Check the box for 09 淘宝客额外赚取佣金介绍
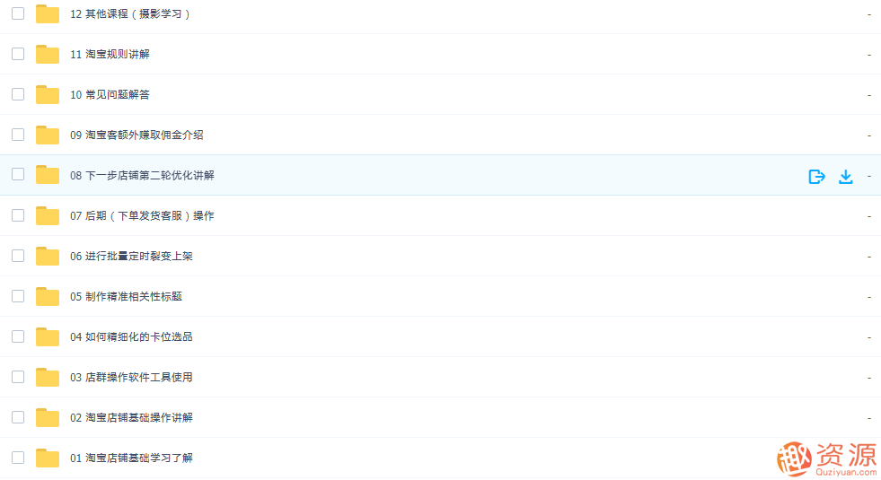 coord(18,135)
